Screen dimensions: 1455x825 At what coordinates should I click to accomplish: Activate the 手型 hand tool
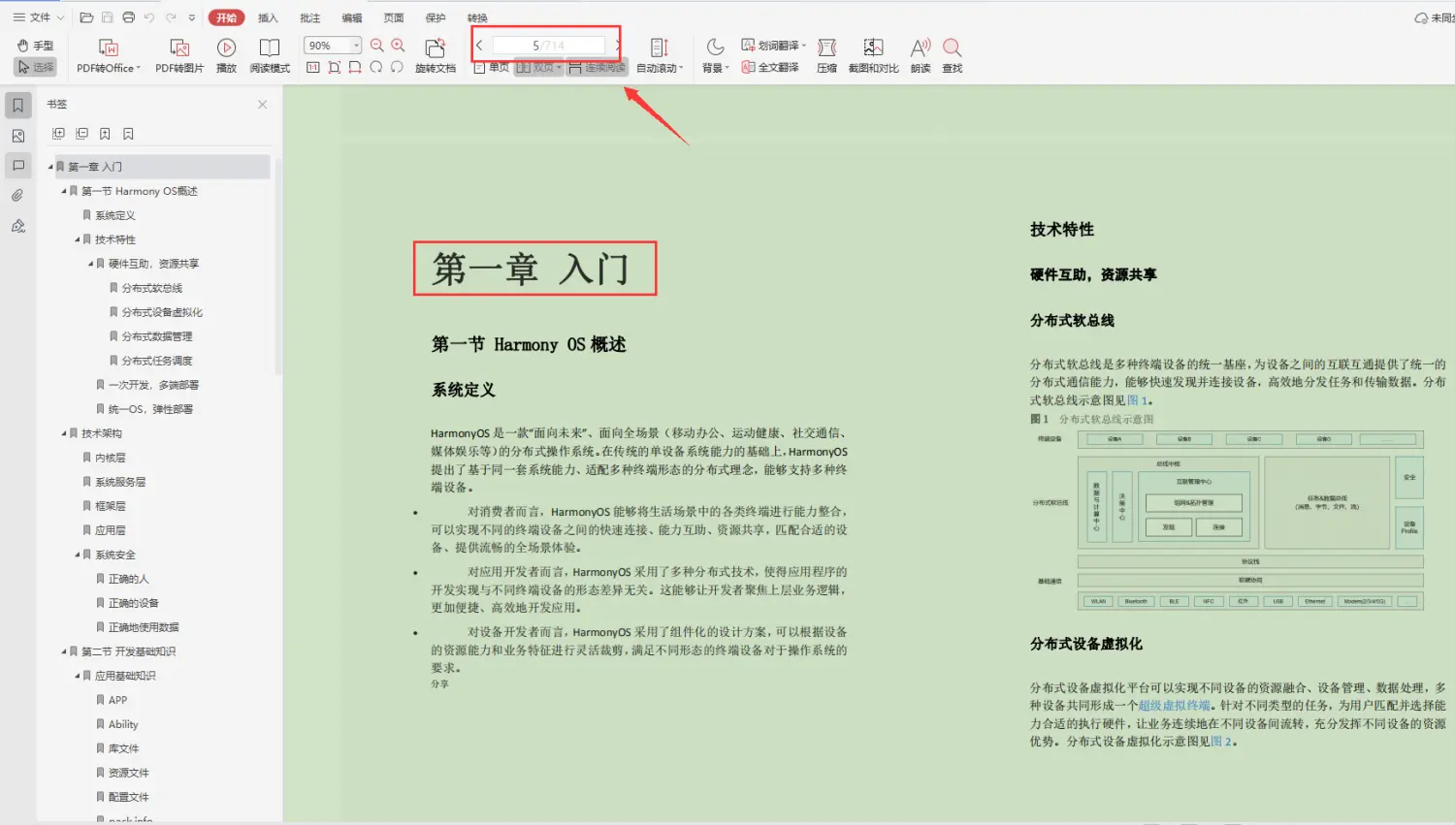tap(35, 46)
